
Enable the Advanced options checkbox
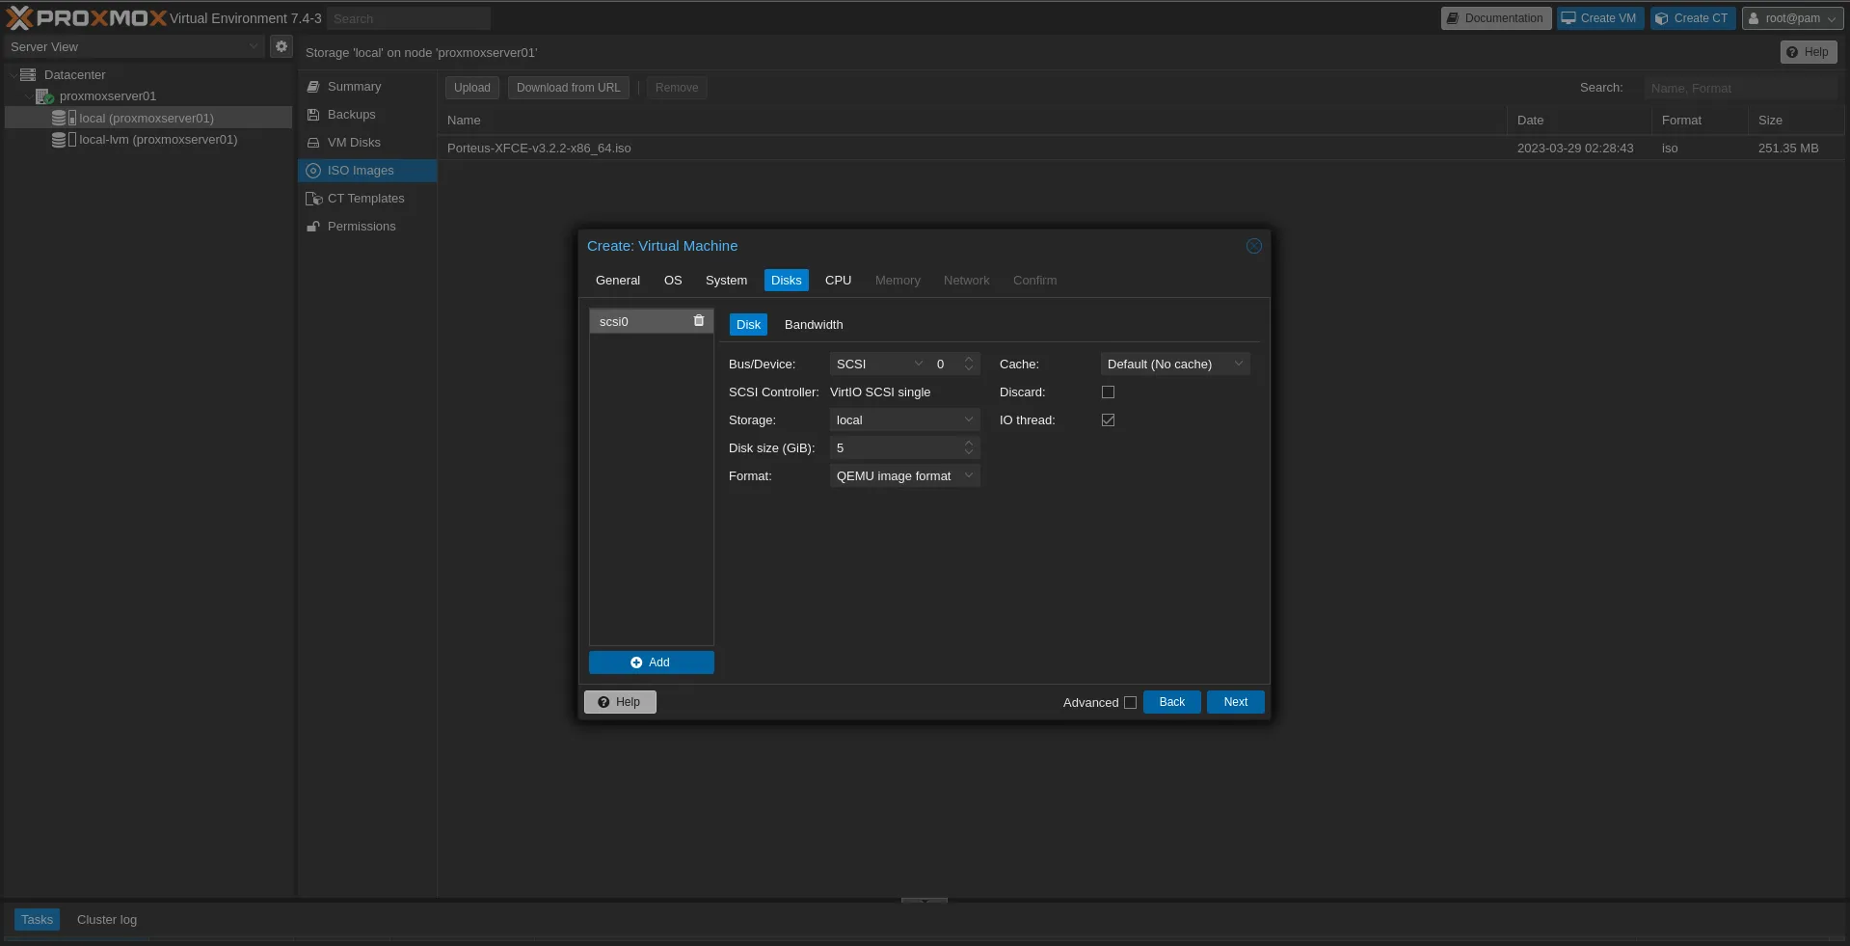(x=1130, y=703)
